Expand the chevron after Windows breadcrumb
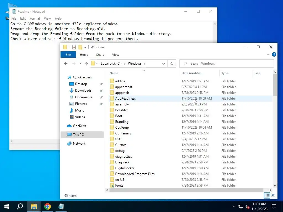This screenshot has height=212, width=283. (145, 63)
